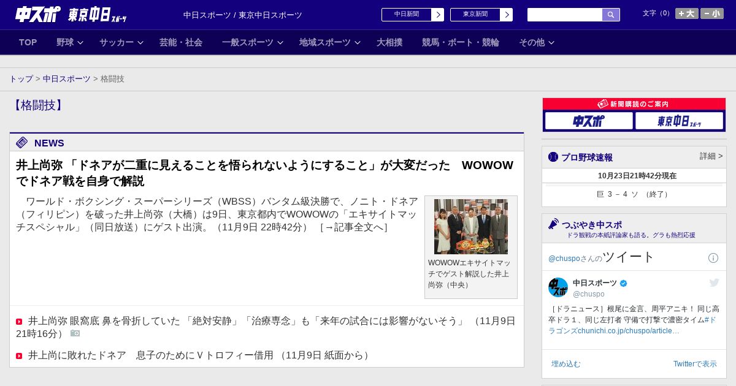Viewport: 736px width, 386px height.
Task: Click the camera icon after 21時16分
Action: 75,333
